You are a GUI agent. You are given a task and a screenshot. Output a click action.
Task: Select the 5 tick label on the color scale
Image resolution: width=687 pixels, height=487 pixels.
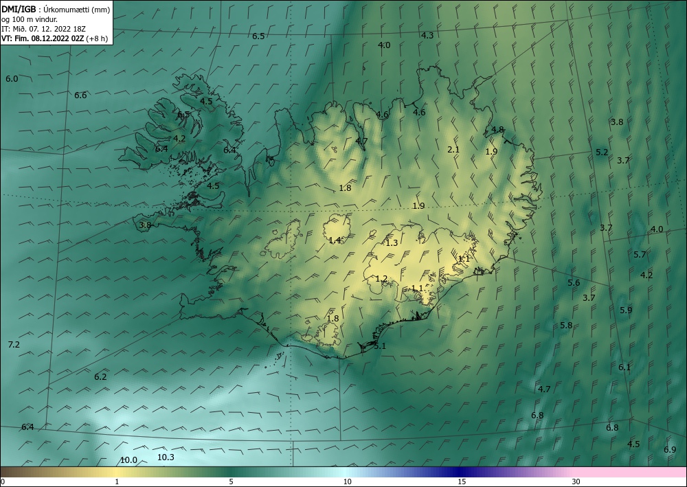[x=231, y=482]
